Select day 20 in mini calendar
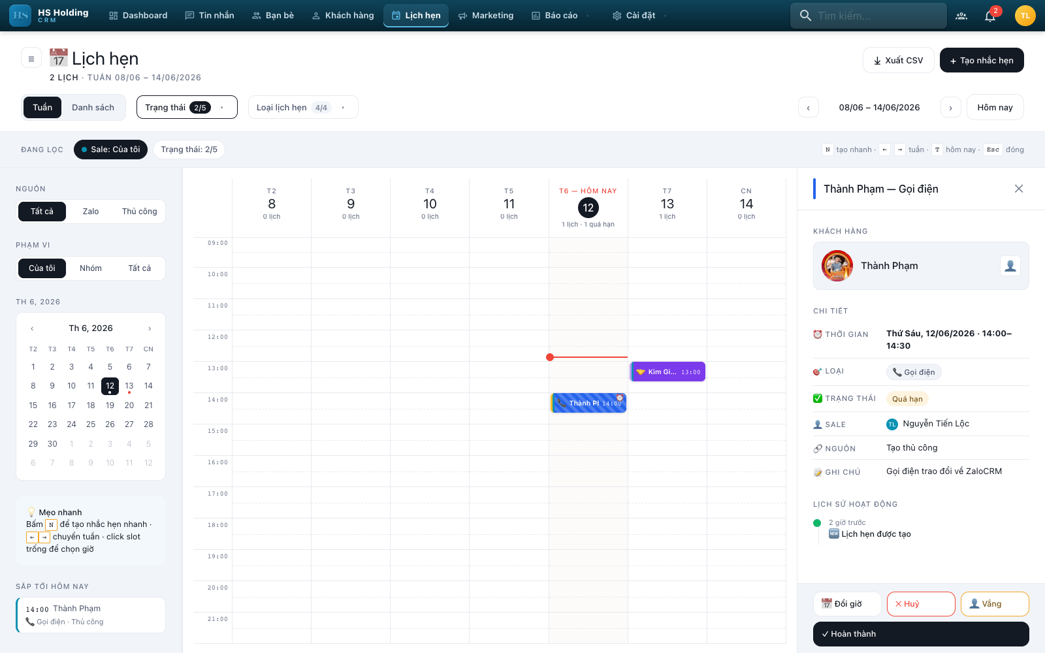The height and width of the screenshot is (653, 1045). pos(129,406)
